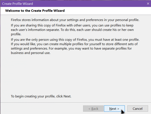
Task: Click the line starting each user's information separate
Action: coord(72,30)
